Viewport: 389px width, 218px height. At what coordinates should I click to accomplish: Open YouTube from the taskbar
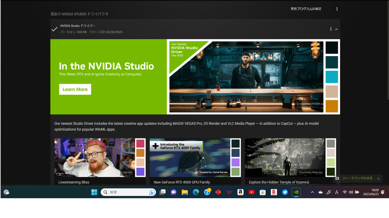[x=251, y=192]
